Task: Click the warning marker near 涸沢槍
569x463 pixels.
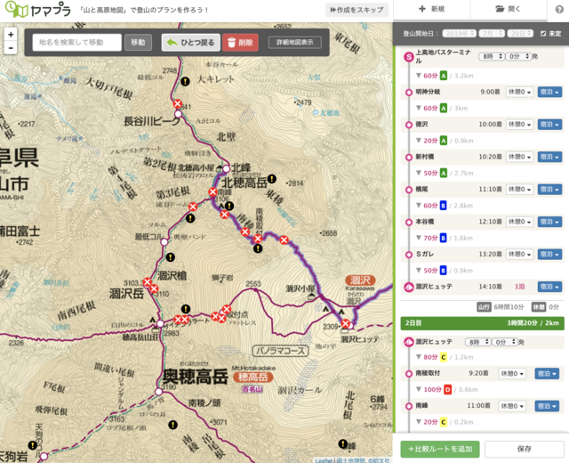Action: point(170,257)
